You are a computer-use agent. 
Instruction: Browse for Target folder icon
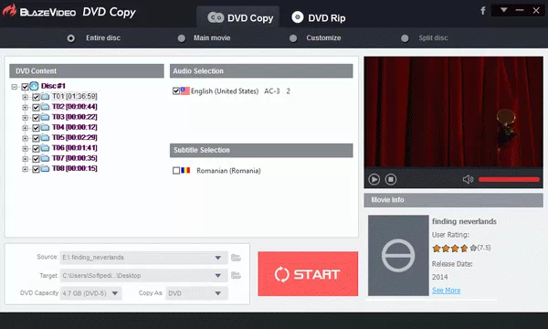pos(237,275)
